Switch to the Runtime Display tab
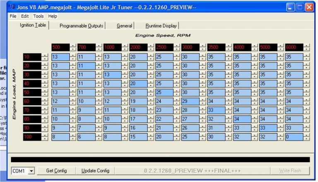The width and height of the screenshot is (318, 182). click(x=161, y=26)
